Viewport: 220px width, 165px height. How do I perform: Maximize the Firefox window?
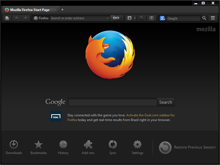203,3
